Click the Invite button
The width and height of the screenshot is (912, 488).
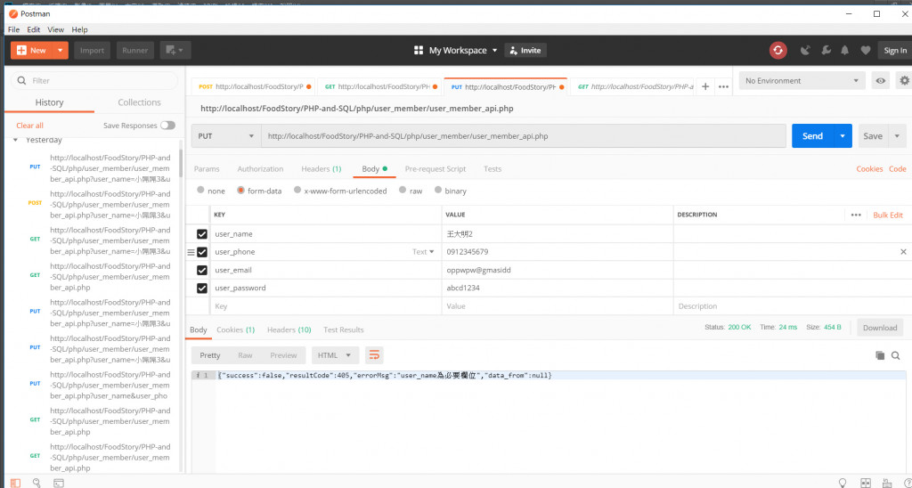tap(525, 51)
